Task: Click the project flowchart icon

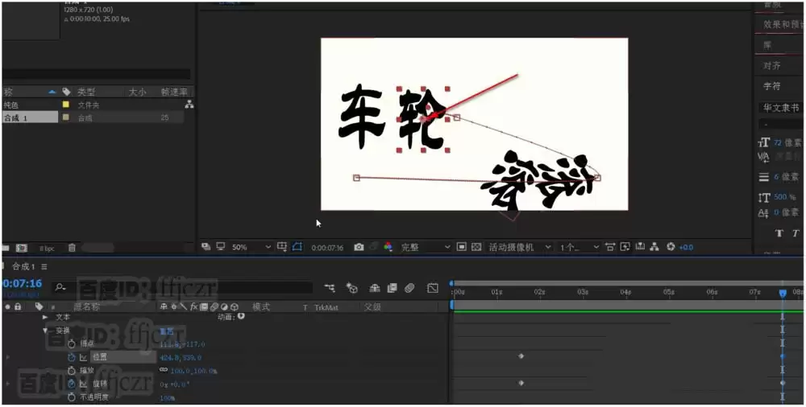Action: (189, 105)
